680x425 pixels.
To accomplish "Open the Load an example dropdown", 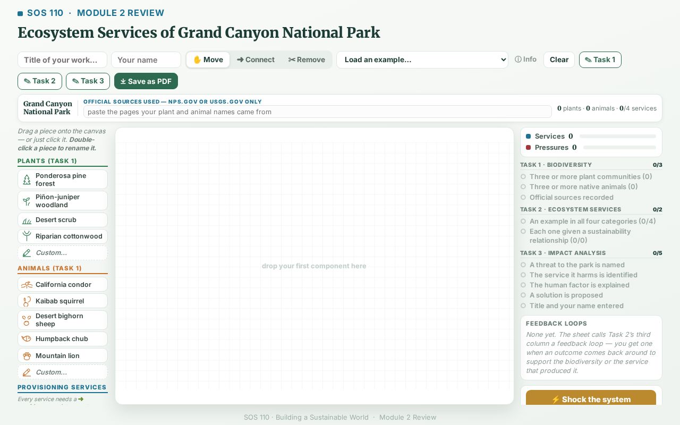I will pos(422,59).
